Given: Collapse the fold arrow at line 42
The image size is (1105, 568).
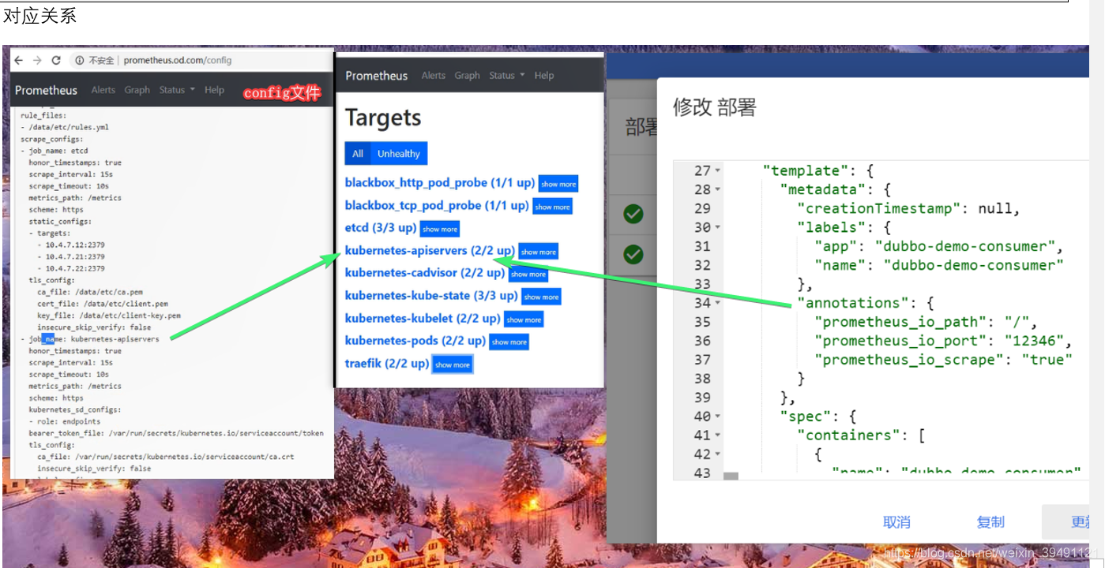Looking at the screenshot, I should click(717, 455).
